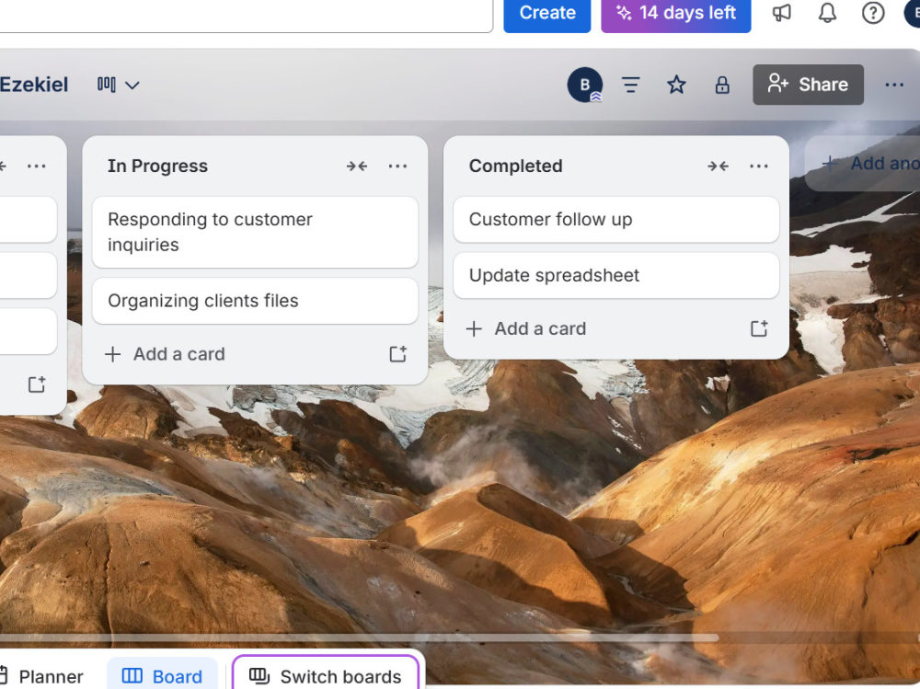Open the help question mark icon

[x=873, y=13]
